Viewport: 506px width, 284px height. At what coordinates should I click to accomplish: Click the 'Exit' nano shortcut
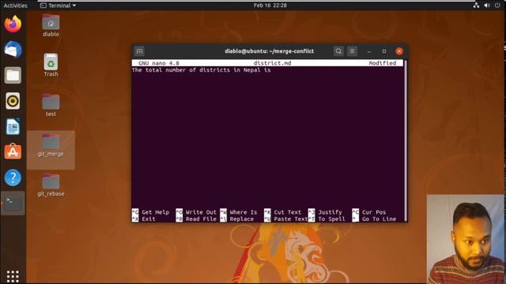click(x=149, y=219)
